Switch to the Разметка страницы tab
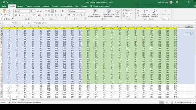 point(33,6)
